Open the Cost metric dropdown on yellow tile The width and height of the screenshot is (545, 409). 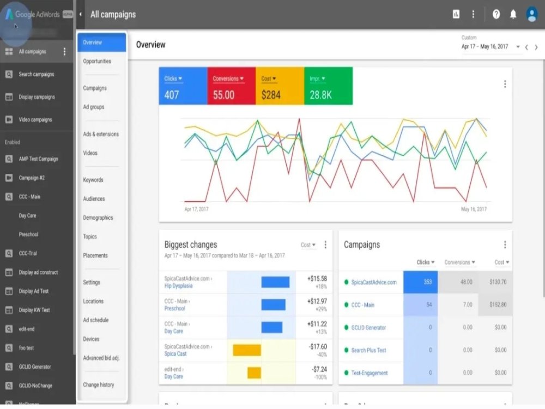click(269, 79)
